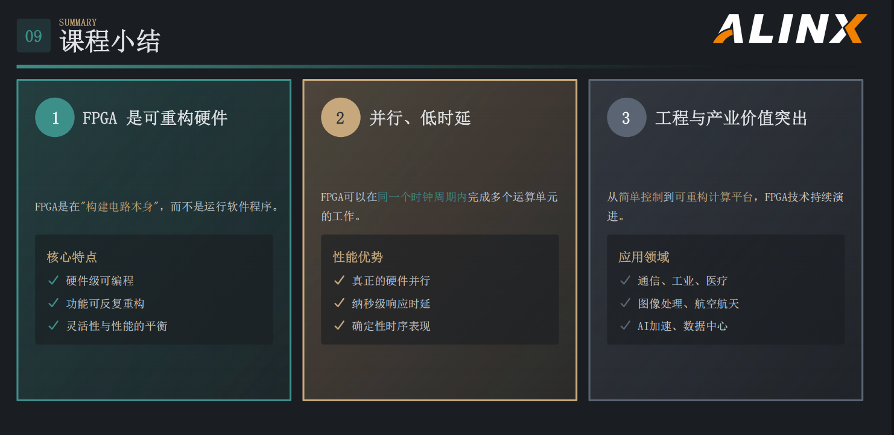
Task: Click the checkmark beside 功能可反复重构
Action: (53, 303)
